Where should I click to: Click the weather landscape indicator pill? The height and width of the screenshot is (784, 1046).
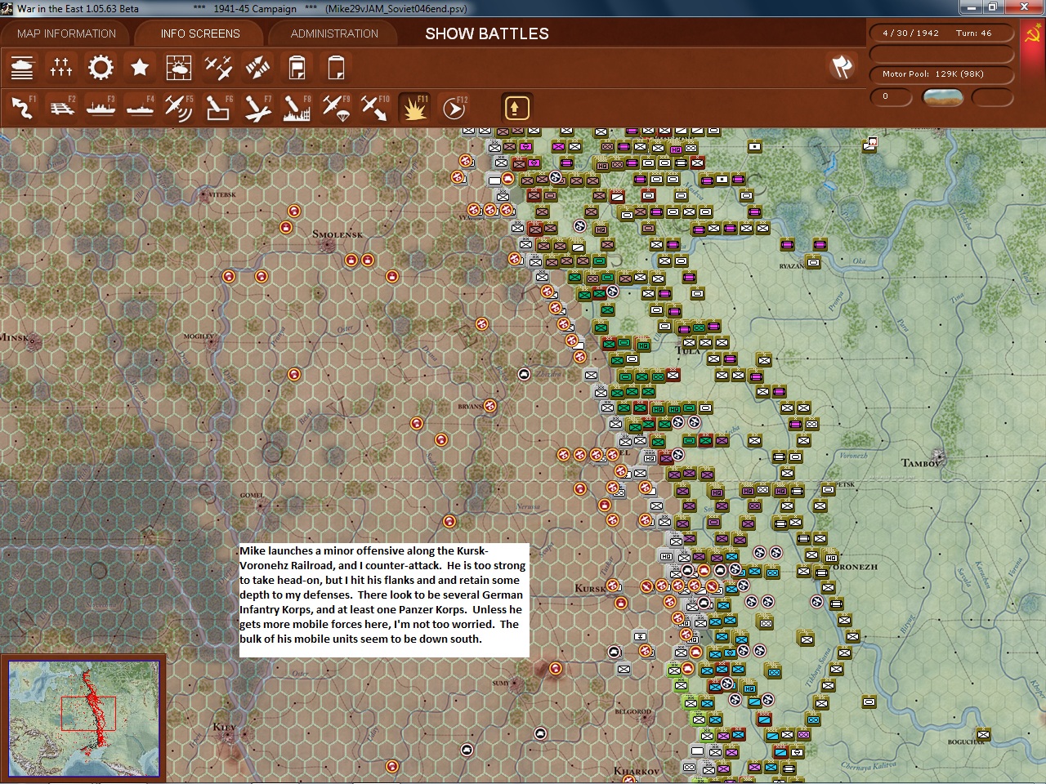coord(942,97)
